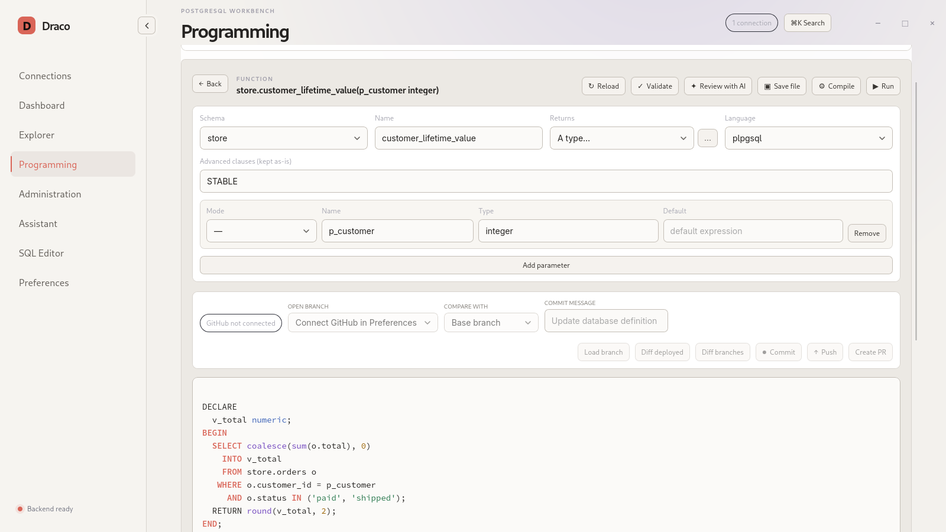
Task: Click the parameter name field p_customer
Action: [397, 231]
